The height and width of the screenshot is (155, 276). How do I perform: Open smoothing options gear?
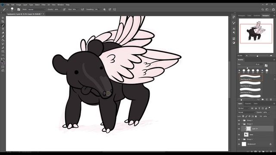(x=104, y=9)
